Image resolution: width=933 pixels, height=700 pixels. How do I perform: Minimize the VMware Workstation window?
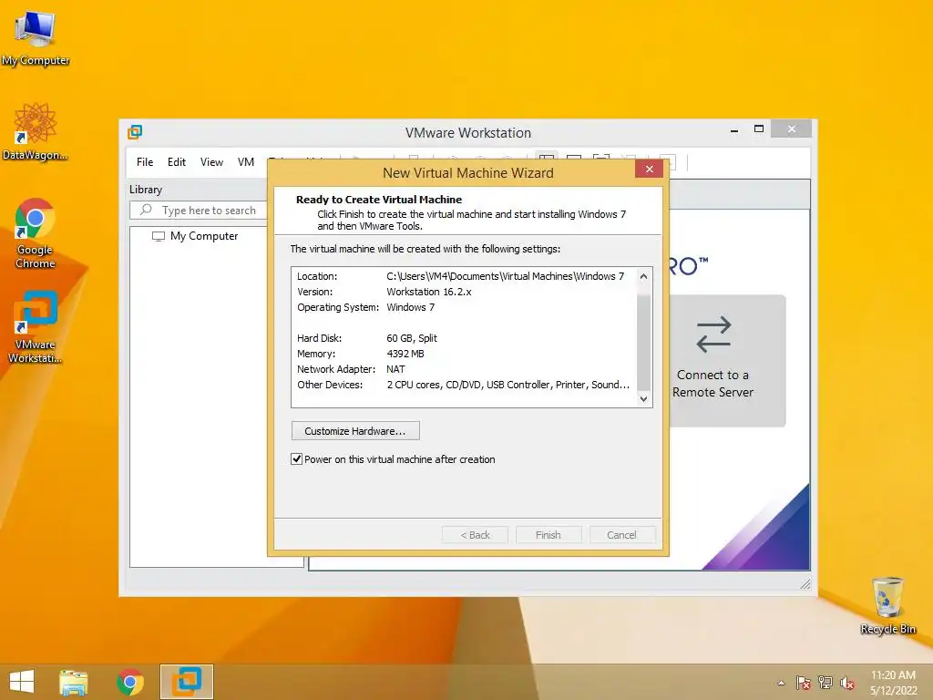click(x=735, y=129)
